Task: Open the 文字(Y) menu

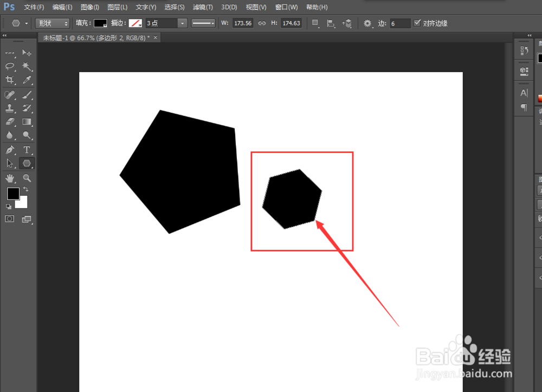Action: pyautogui.click(x=146, y=7)
